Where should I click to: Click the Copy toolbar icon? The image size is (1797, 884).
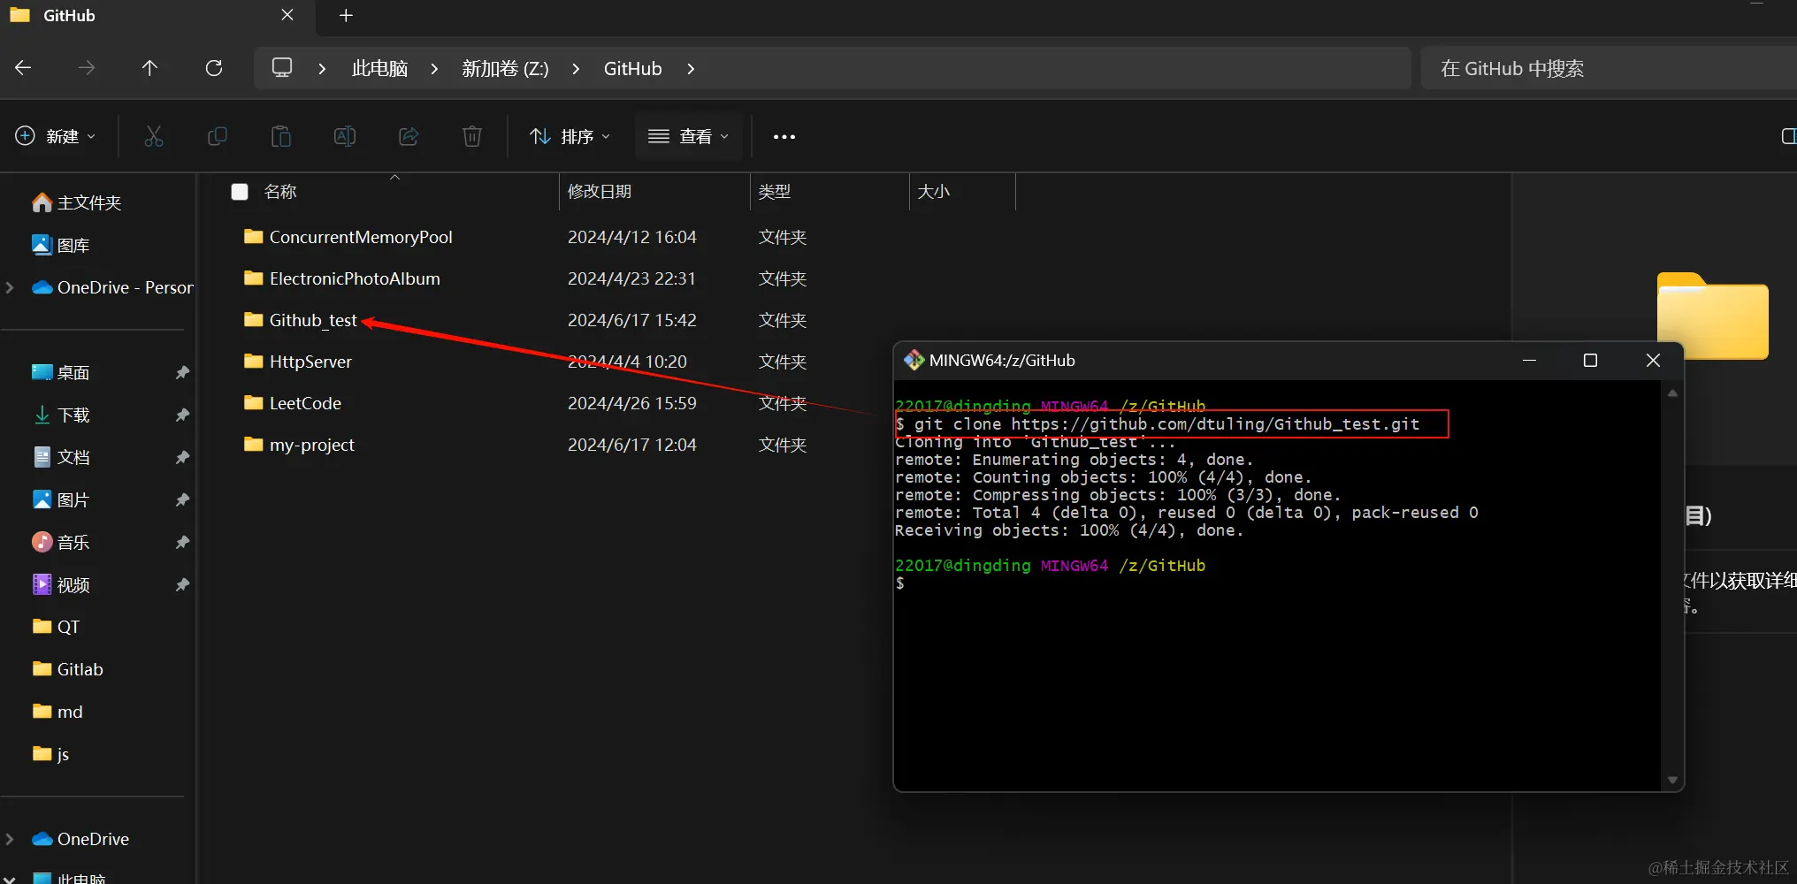click(x=218, y=136)
